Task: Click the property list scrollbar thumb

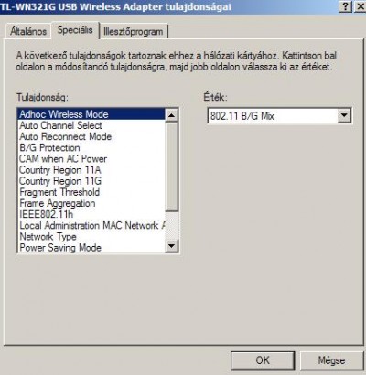Action: (171, 166)
